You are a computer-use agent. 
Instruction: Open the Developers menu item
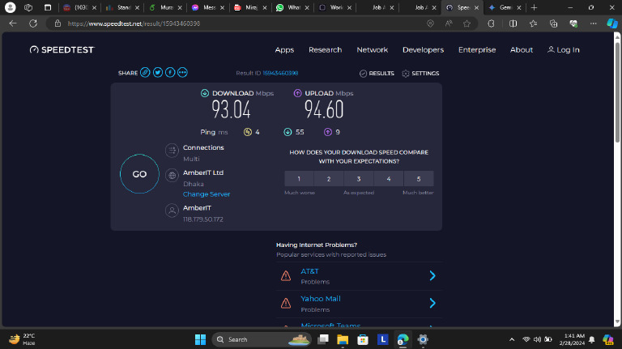423,50
